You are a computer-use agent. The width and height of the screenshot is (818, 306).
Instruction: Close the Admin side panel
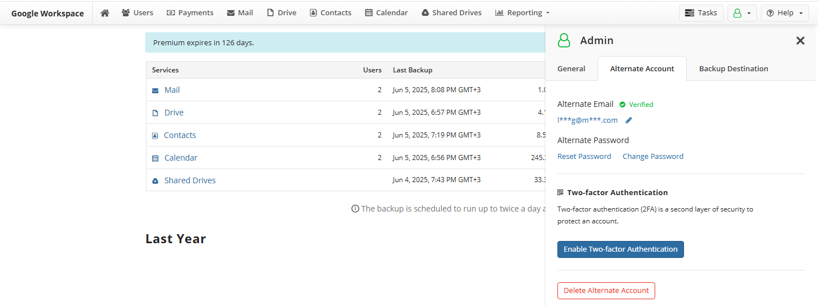click(x=800, y=40)
